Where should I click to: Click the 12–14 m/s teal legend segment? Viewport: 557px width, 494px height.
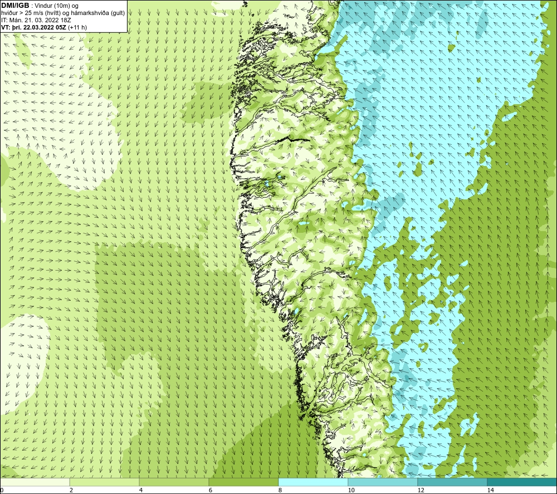pyautogui.click(x=452, y=482)
